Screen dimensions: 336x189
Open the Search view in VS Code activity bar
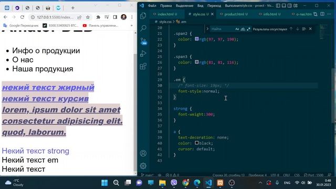143,28
